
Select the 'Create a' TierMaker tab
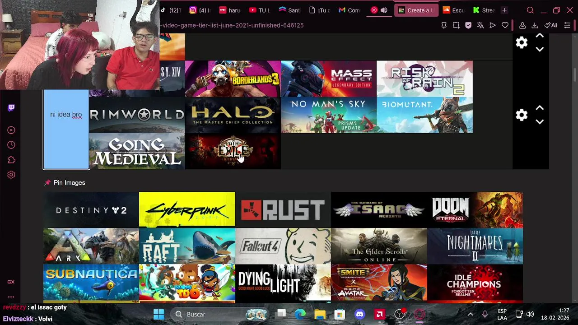pyautogui.click(x=416, y=10)
